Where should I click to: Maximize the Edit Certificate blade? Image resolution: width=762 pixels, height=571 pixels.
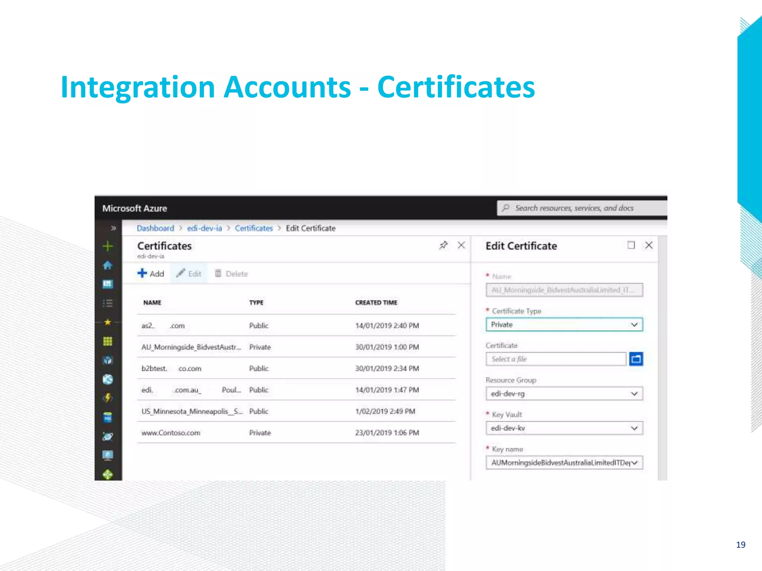[631, 245]
